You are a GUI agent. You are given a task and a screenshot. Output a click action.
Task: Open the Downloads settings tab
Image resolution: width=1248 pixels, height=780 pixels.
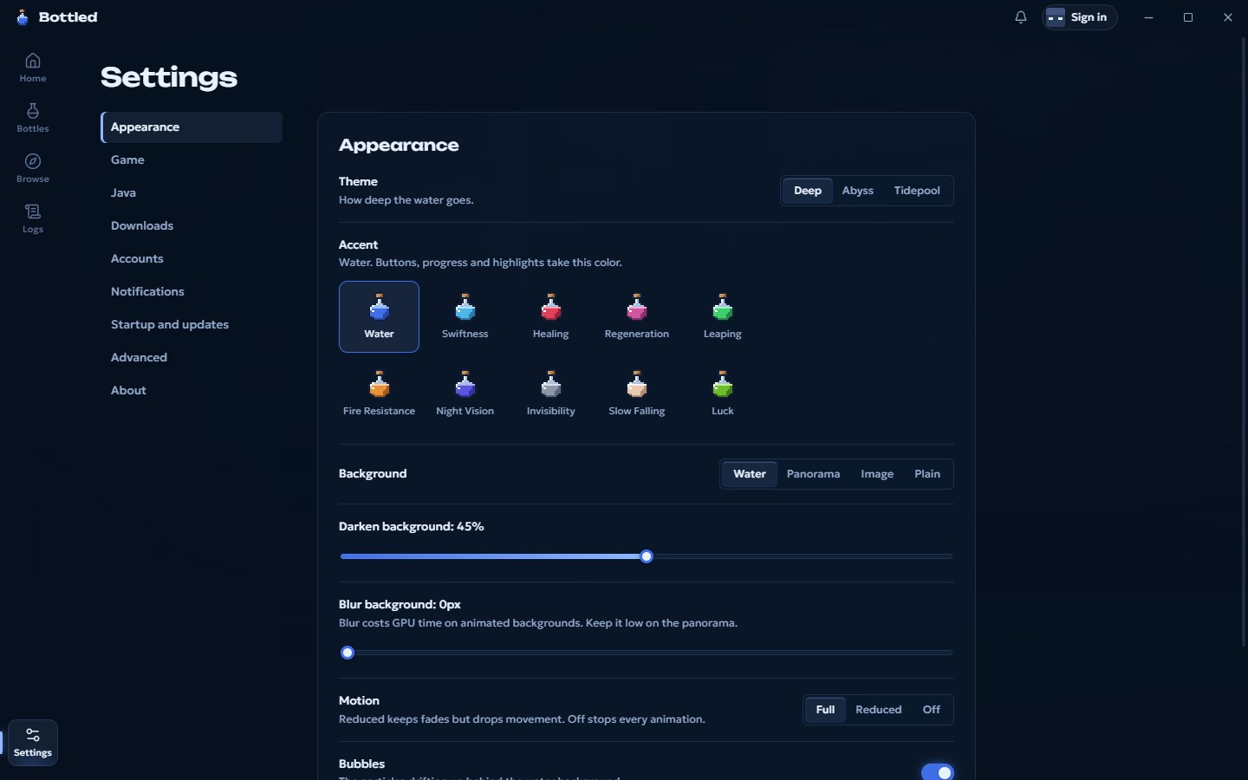pos(192,226)
